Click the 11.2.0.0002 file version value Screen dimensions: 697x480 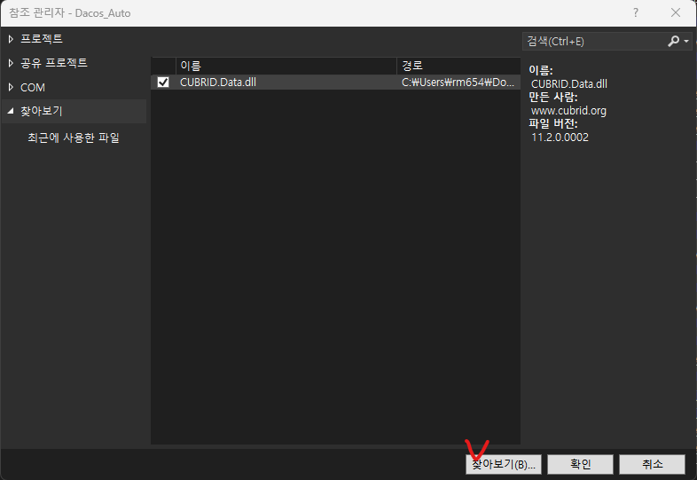point(560,138)
